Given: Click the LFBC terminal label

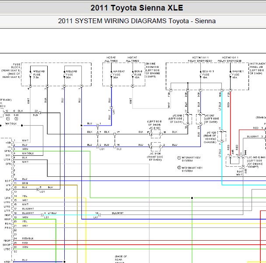Looking at the screenshot, I should click(x=7, y=249).
